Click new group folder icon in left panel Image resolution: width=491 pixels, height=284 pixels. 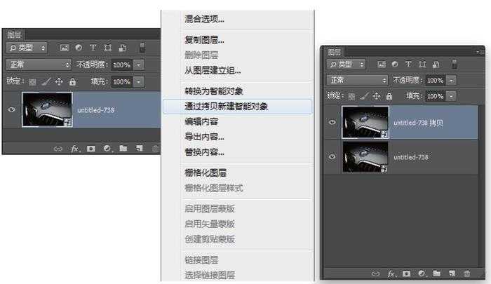pos(123,149)
